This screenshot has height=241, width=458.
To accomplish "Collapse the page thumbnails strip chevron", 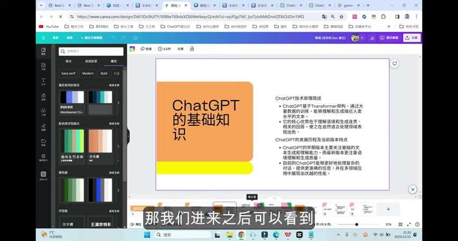I will 275,198.
